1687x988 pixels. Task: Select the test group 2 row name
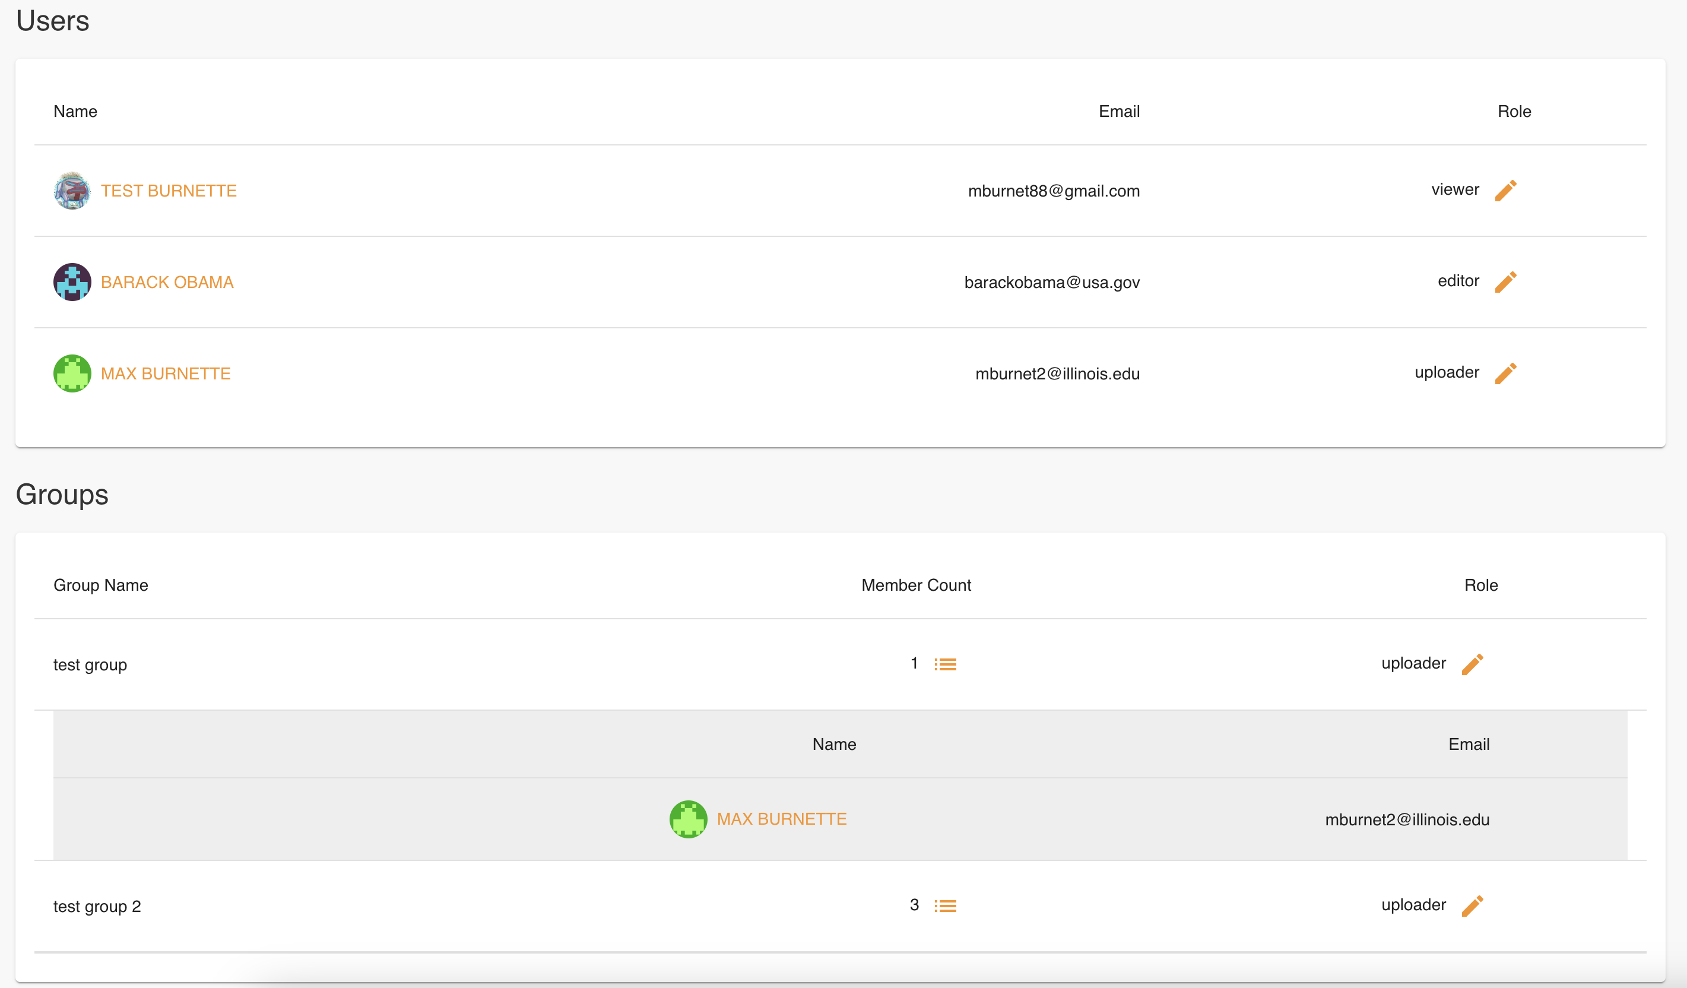[97, 906]
